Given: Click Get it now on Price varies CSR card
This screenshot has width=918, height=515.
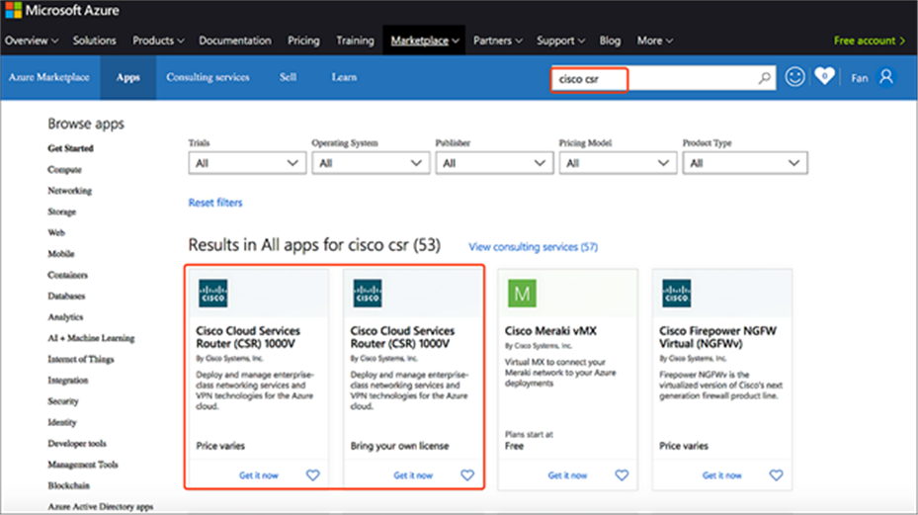Looking at the screenshot, I should 258,475.
